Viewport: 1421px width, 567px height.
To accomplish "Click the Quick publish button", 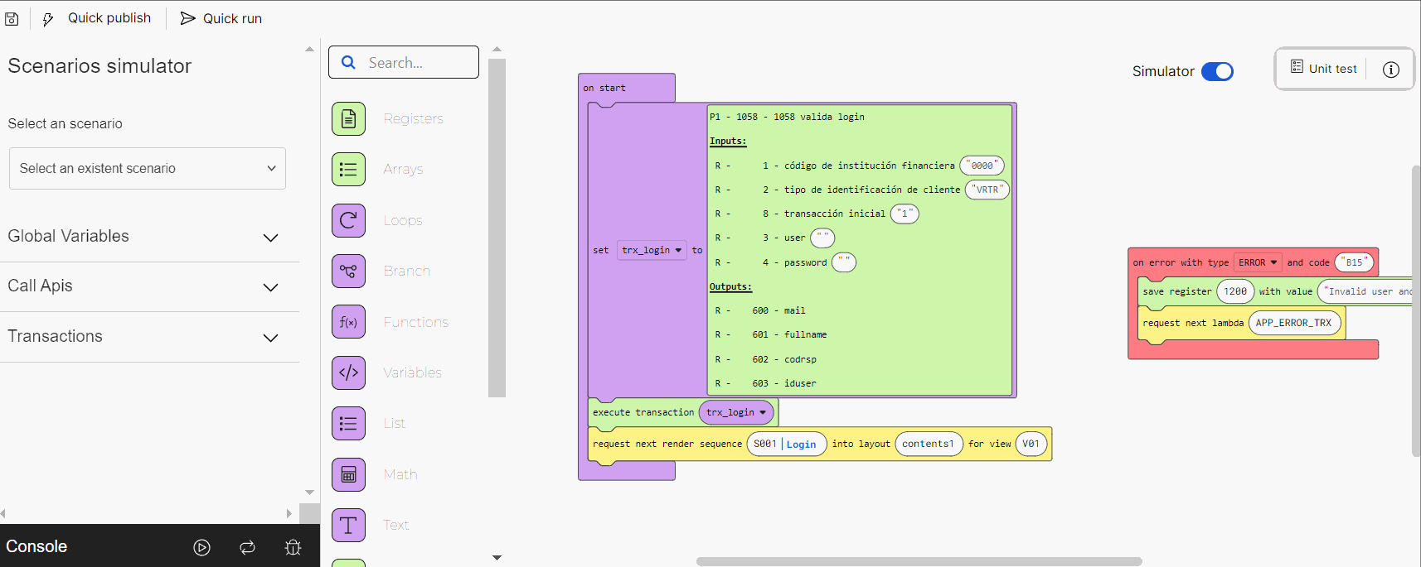I will point(97,18).
